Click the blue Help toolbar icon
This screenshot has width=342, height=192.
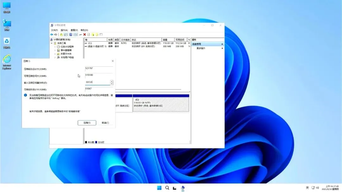(x=71, y=34)
